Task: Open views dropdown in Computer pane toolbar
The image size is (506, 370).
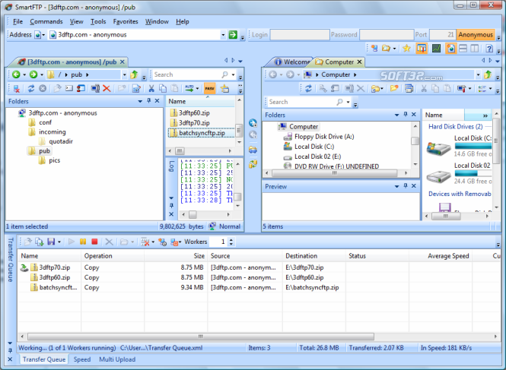Action: click(490, 88)
